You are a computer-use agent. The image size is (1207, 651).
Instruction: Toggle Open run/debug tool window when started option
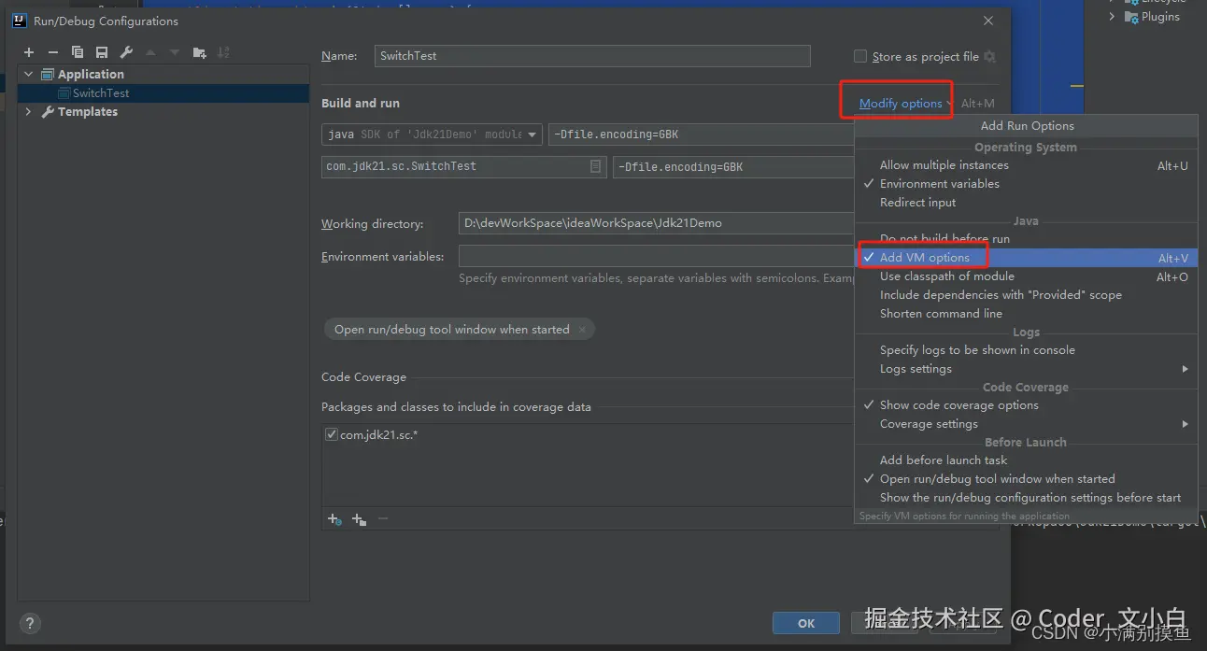1026,479
